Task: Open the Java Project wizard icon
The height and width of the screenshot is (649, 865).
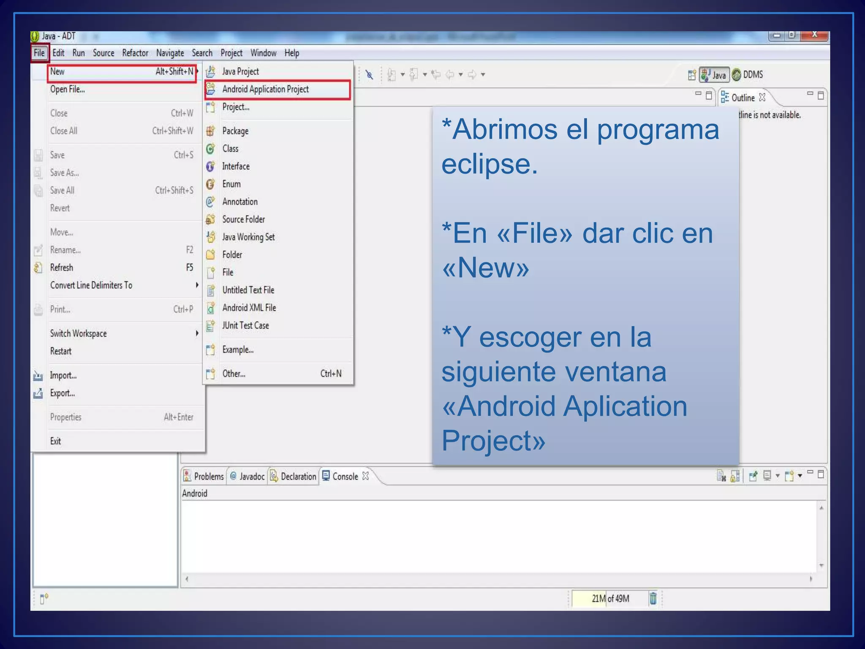Action: point(210,71)
